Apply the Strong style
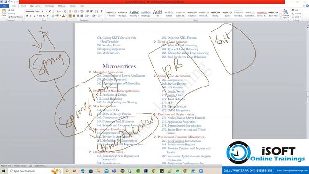This screenshot has width=309, height=174. coord(215,14)
